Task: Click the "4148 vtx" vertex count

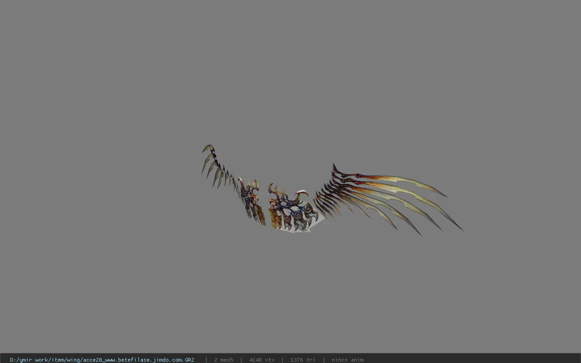Action: 261,360
